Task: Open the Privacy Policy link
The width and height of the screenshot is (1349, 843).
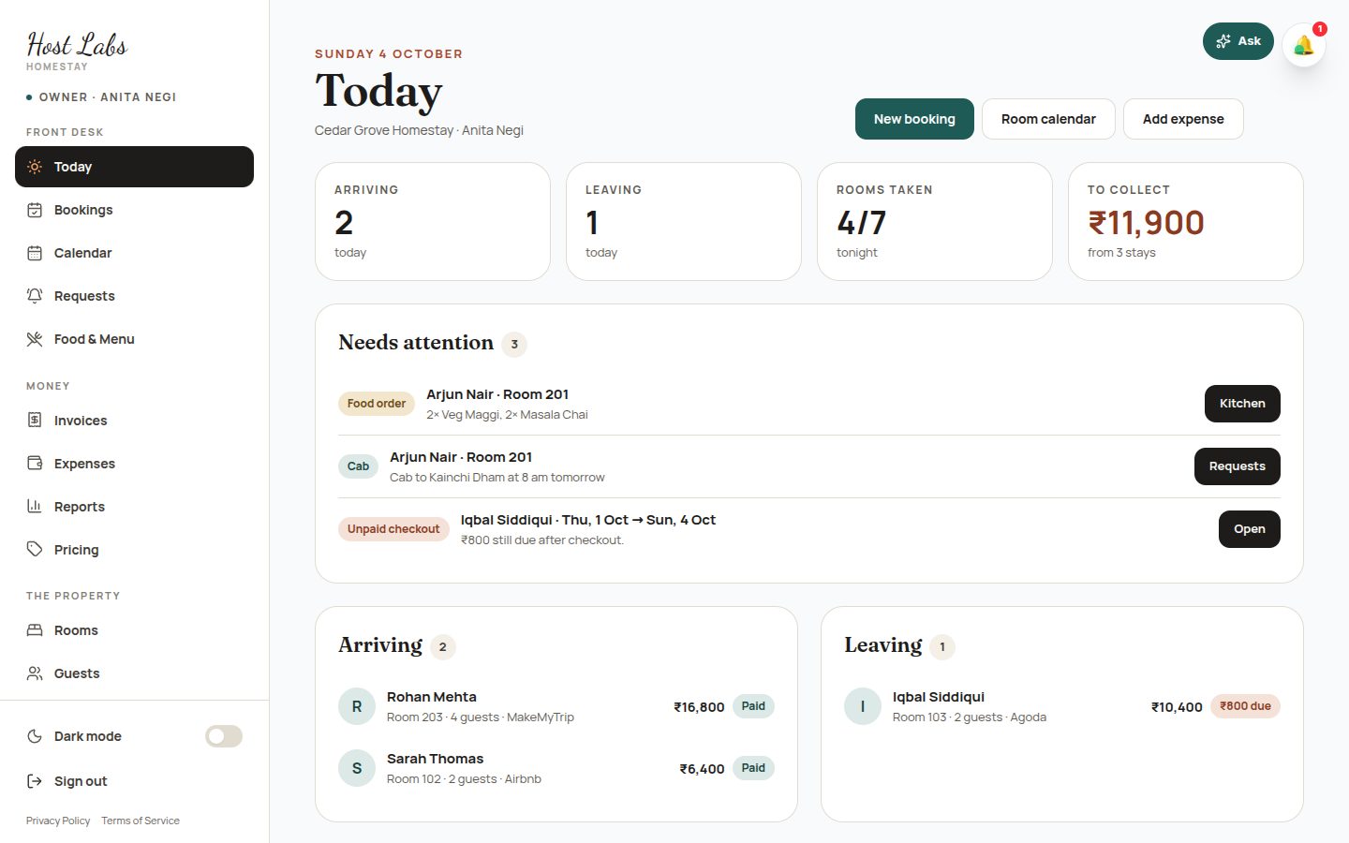Action: point(58,821)
